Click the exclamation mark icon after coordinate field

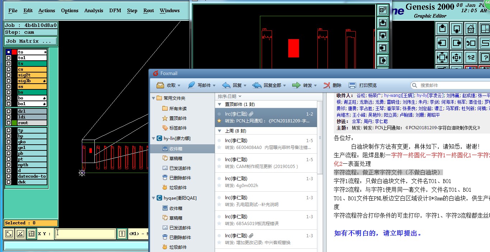point(122,234)
